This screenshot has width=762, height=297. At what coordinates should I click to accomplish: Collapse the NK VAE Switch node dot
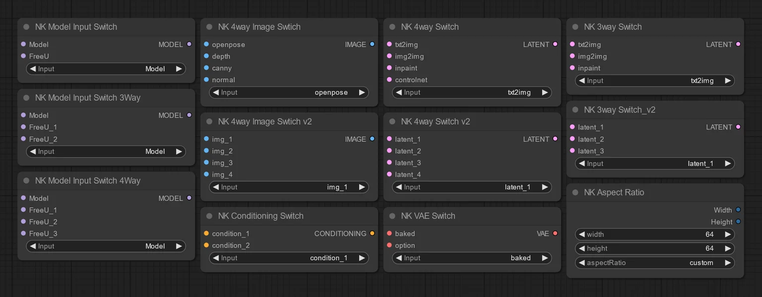[392, 216]
